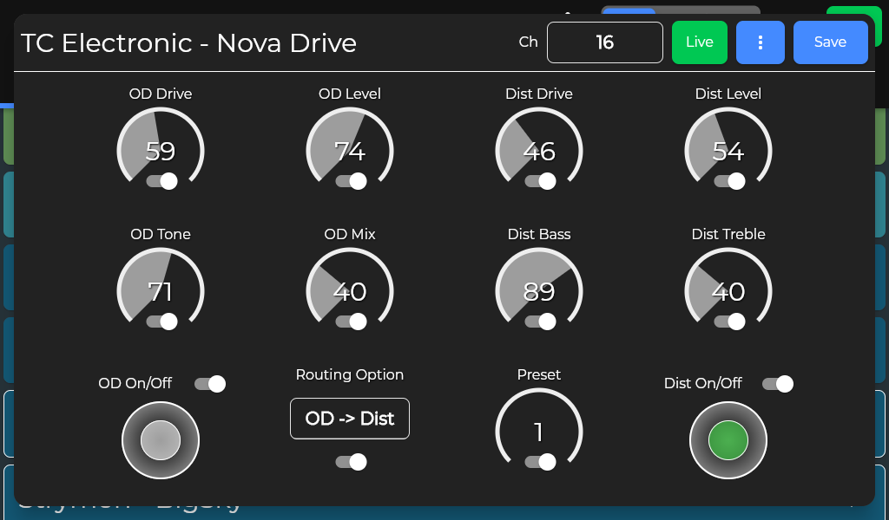Toggle the switch under the Dist Level knob
This screenshot has width=889, height=520.
coord(729,181)
